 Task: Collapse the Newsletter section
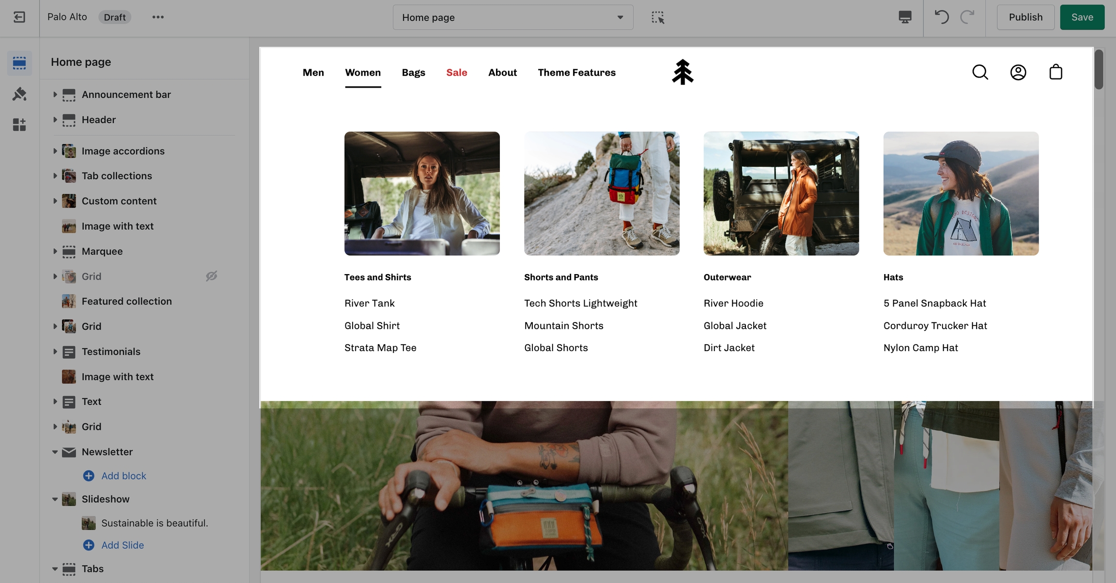[55, 452]
